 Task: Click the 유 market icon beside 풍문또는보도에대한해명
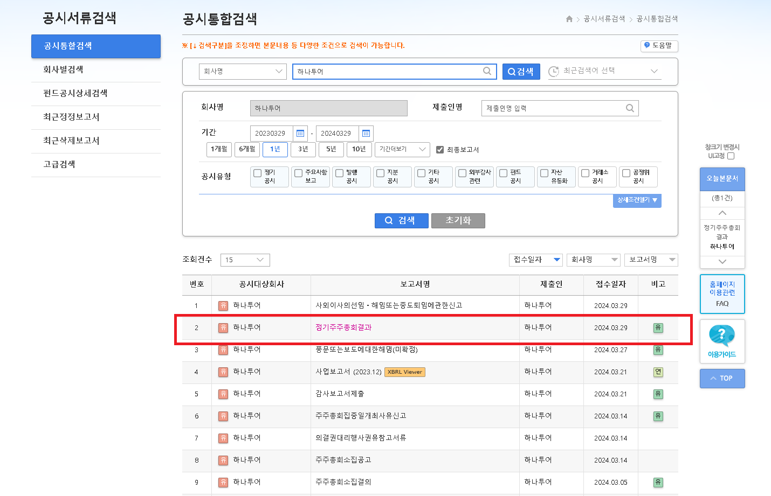pos(223,350)
